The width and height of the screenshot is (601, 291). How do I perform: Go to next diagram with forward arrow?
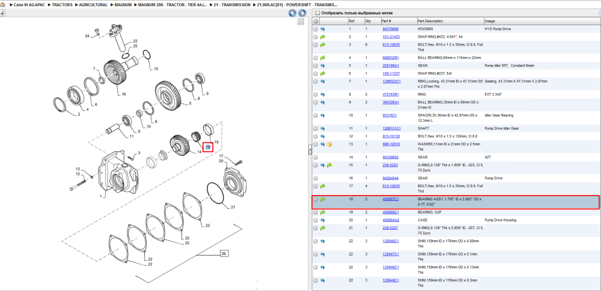pyautogui.click(x=302, y=13)
